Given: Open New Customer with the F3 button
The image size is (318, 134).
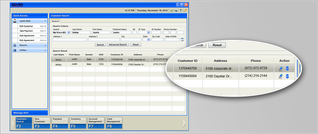Looking at the screenshot, I should pyautogui.click(x=42, y=123).
